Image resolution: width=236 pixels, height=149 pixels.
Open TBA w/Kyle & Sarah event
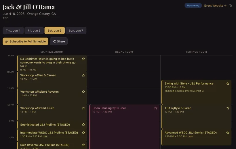point(196,117)
